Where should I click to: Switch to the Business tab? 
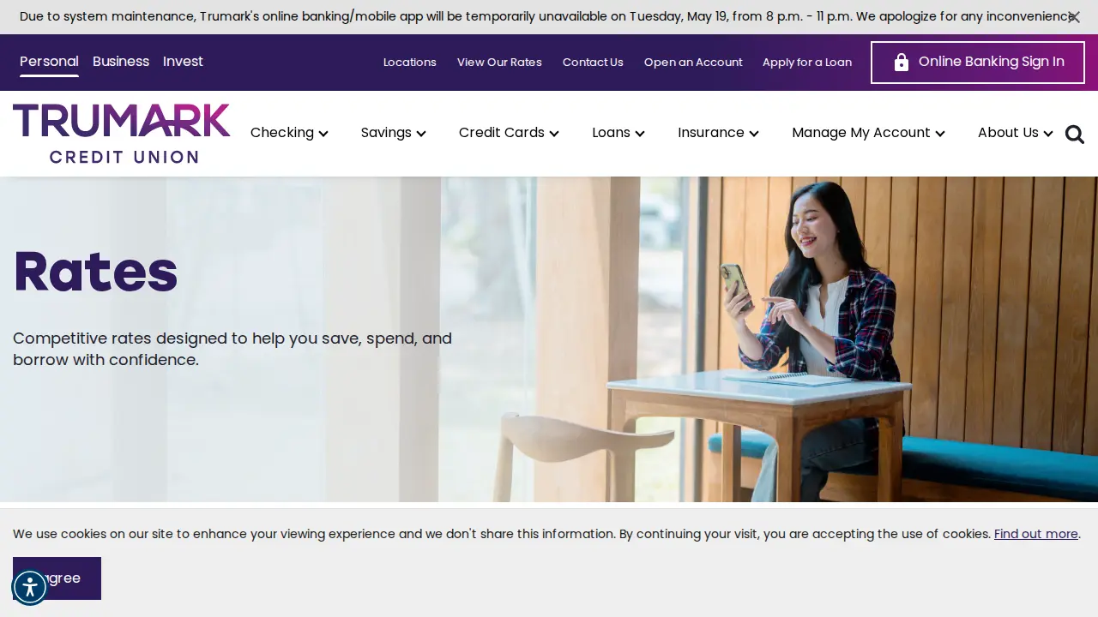point(121,62)
